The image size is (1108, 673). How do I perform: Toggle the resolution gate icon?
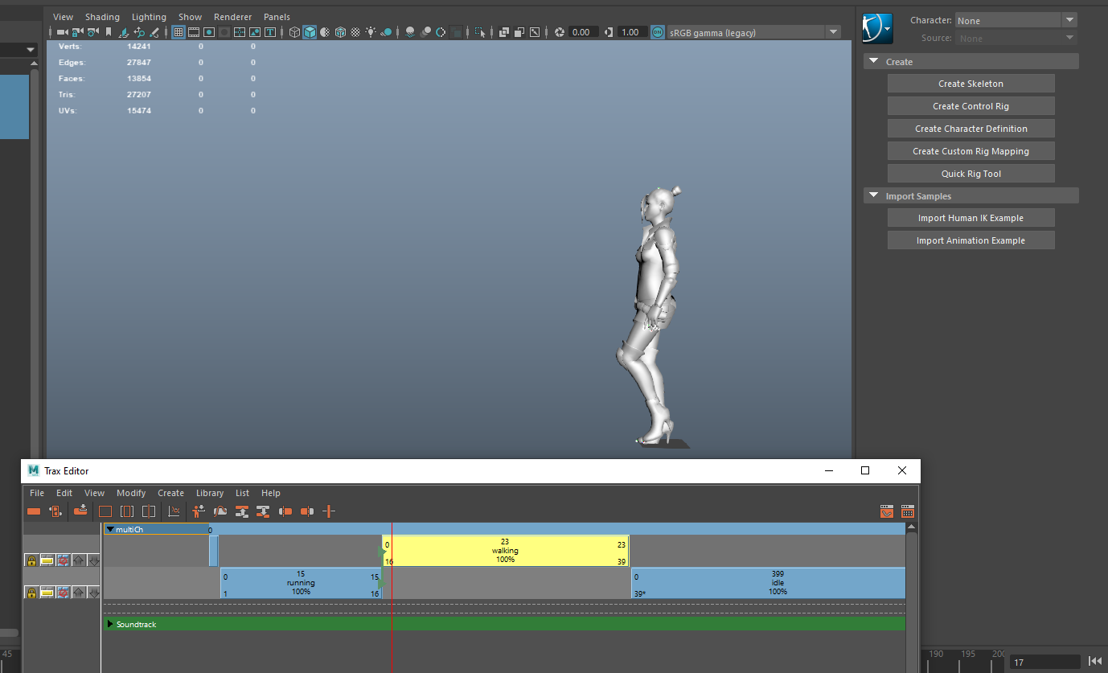(209, 32)
